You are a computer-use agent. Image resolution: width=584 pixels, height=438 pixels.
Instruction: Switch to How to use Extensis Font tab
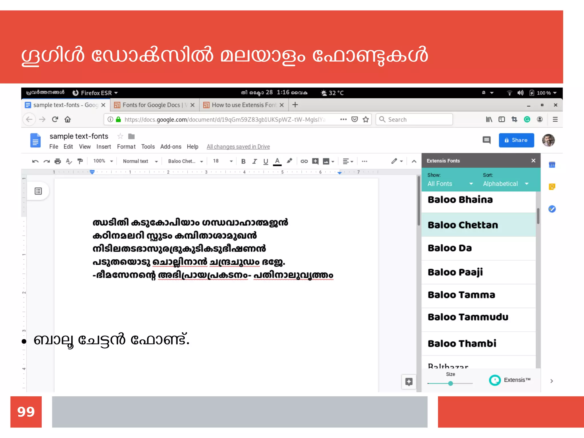point(244,105)
